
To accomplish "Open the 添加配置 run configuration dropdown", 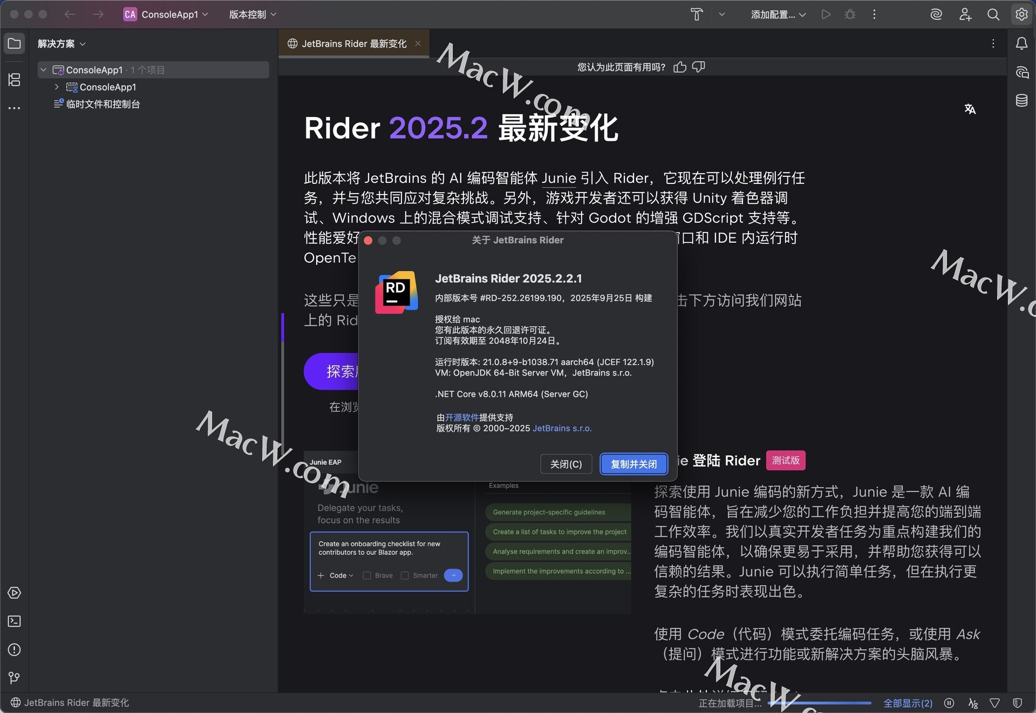I will point(778,15).
